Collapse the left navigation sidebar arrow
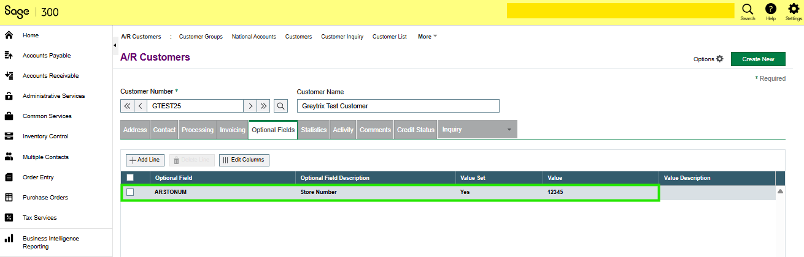This screenshot has height=257, width=804. point(115,45)
